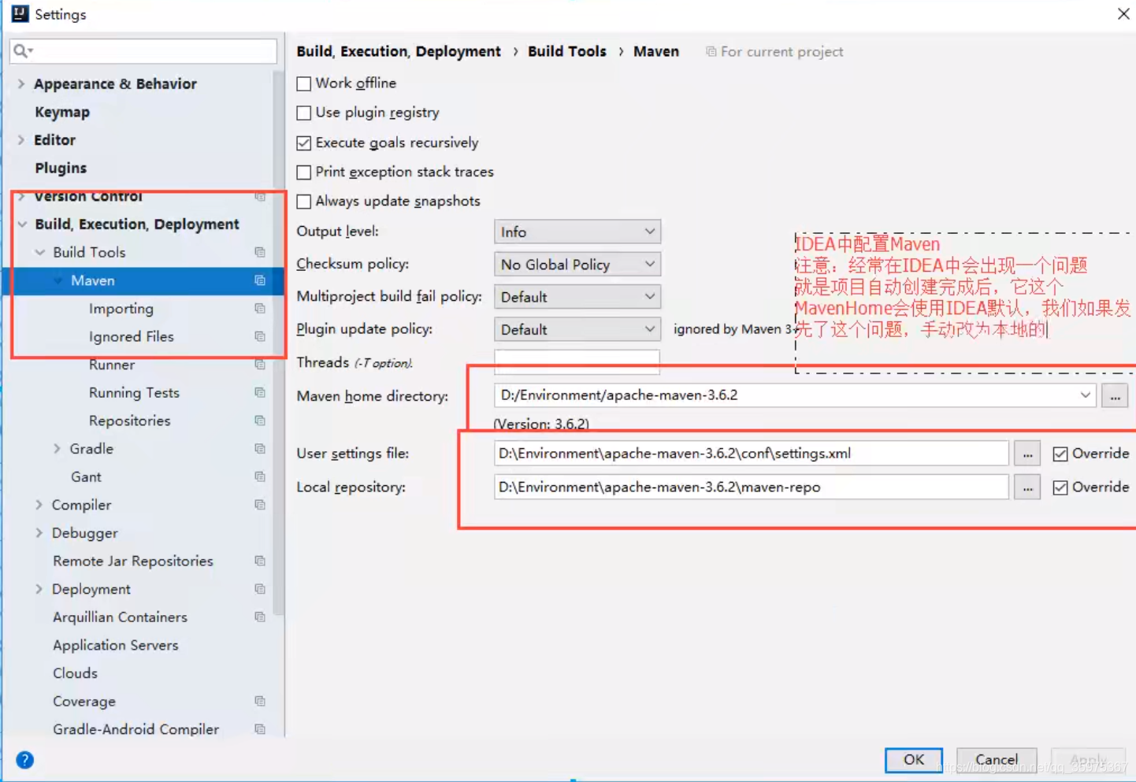Open Clouds settings page
Viewport: 1136px width, 782px height.
[75, 673]
